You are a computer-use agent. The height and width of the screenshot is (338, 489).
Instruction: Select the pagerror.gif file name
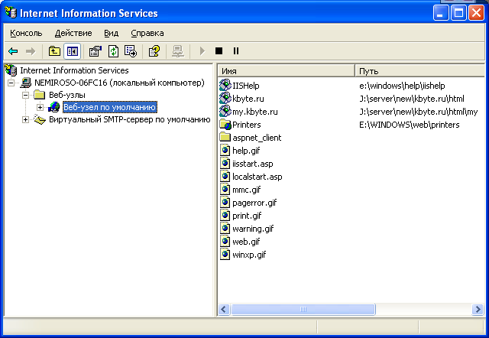coord(254,203)
